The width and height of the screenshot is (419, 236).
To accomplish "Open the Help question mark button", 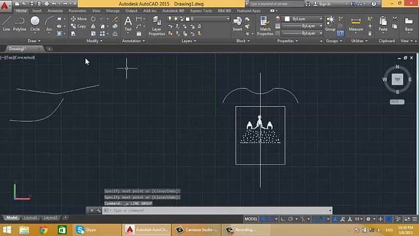I will tap(374, 4).
